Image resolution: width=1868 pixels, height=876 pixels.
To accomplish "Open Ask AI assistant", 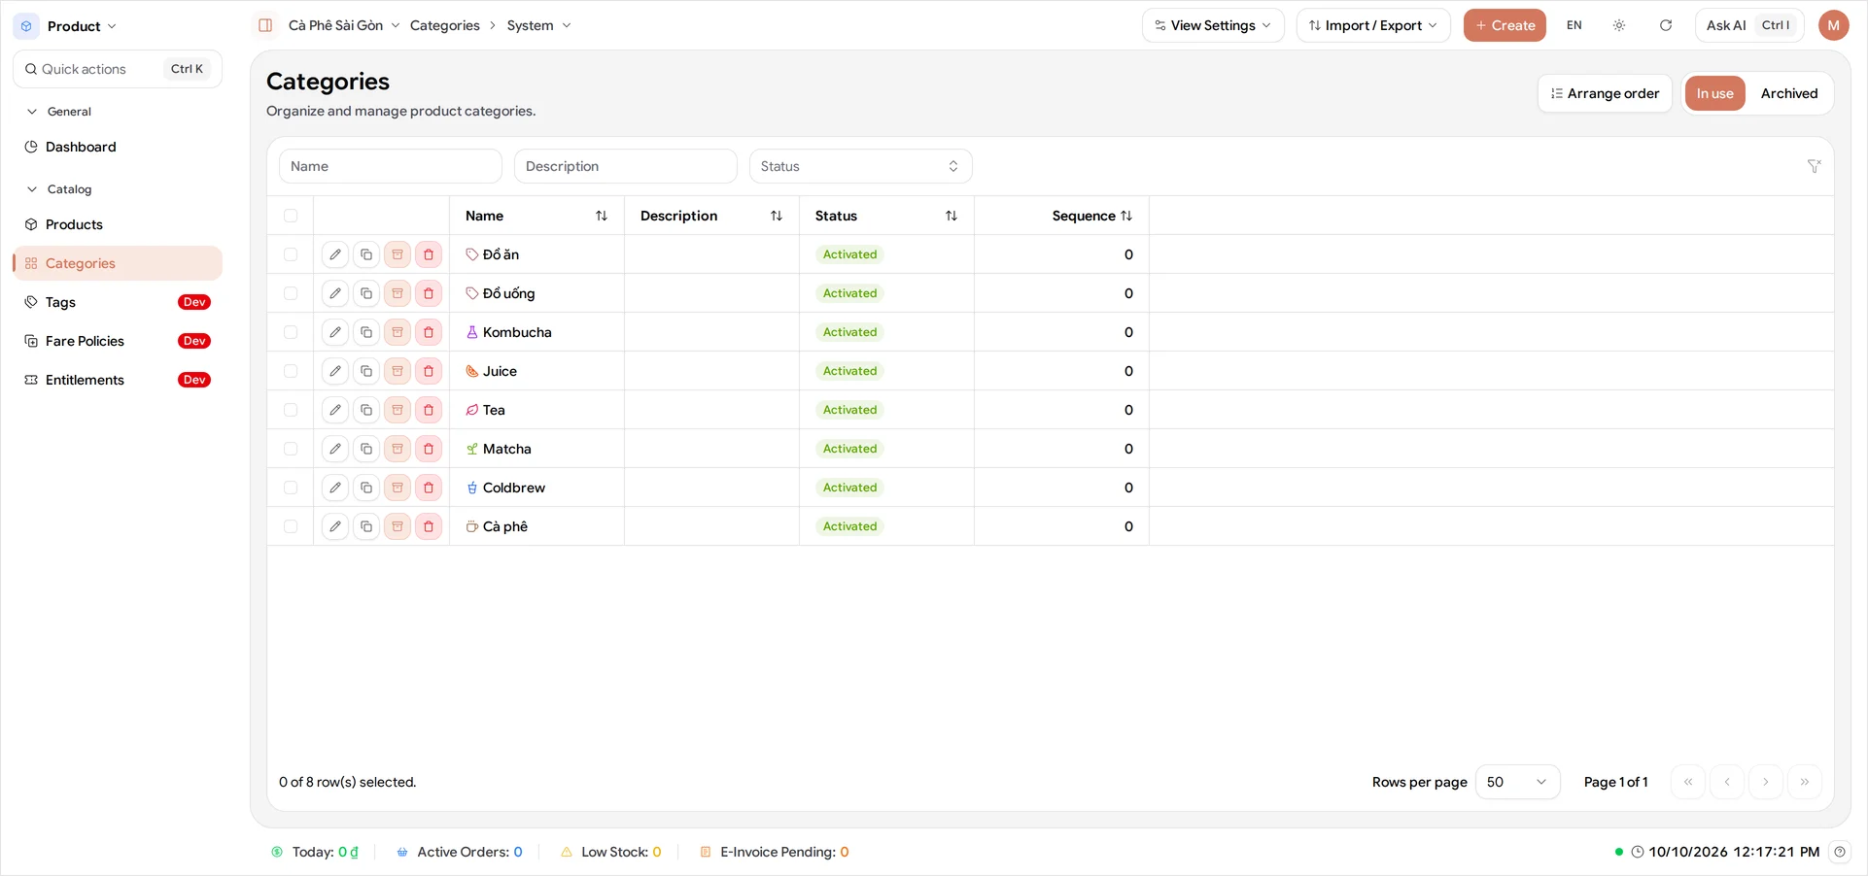I will pos(1749,25).
